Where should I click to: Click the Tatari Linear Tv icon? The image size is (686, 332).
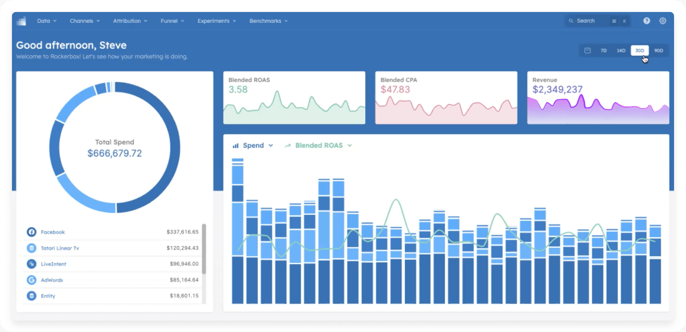(31, 248)
